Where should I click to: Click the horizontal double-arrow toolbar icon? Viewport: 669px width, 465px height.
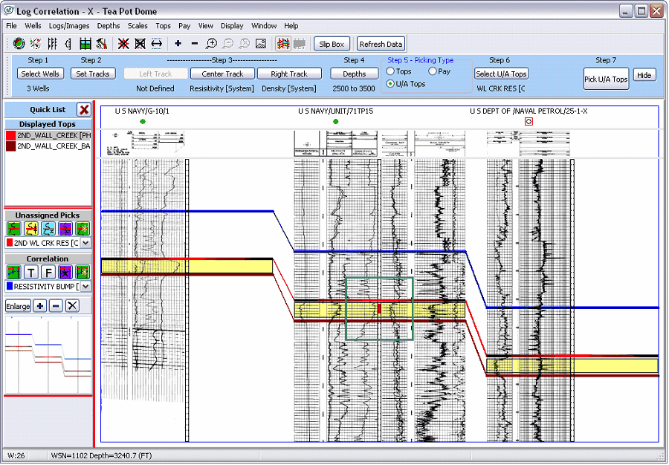[x=157, y=44]
